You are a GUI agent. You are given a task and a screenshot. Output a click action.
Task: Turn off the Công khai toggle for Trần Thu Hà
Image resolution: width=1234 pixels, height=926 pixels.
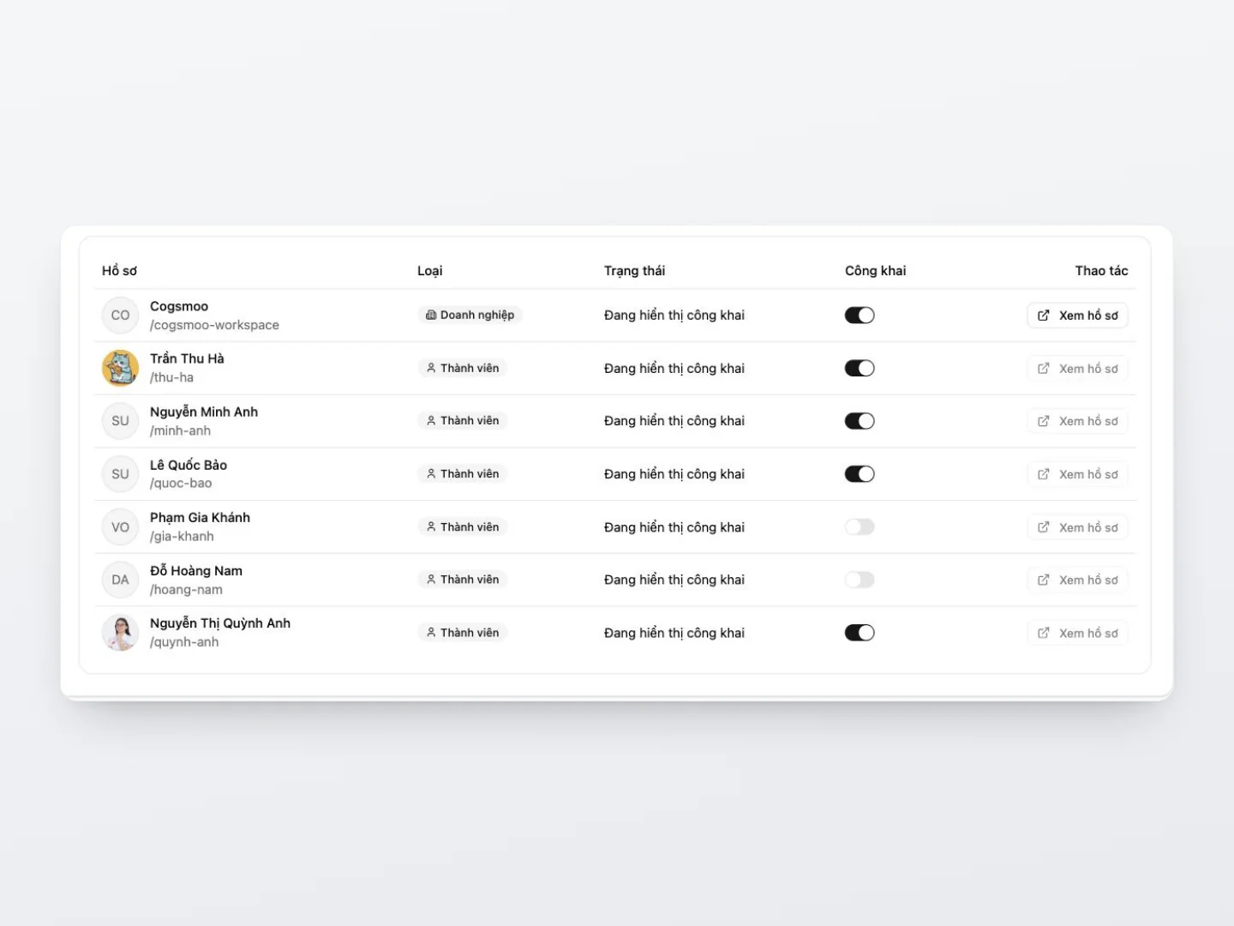pos(860,369)
